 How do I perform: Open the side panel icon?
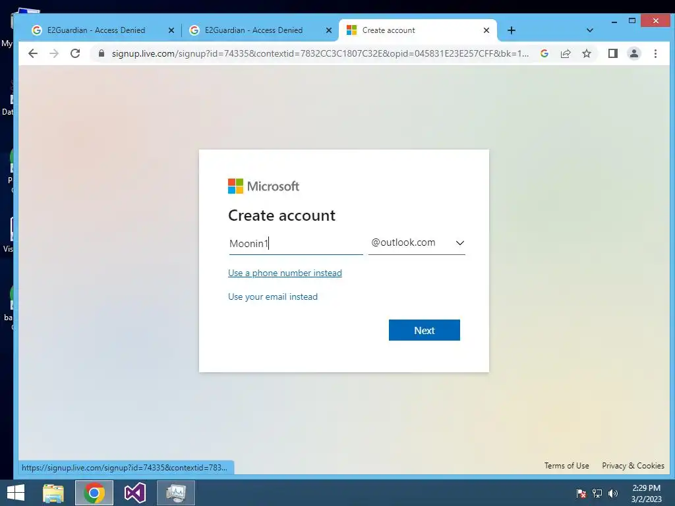tap(612, 53)
